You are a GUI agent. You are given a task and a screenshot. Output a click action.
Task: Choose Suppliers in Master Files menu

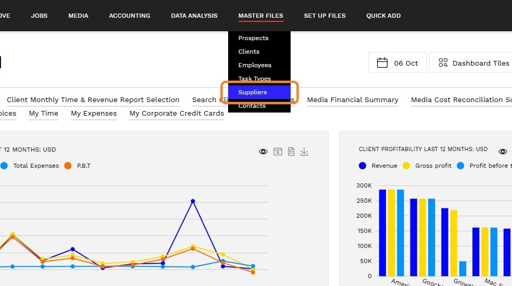[x=259, y=92]
